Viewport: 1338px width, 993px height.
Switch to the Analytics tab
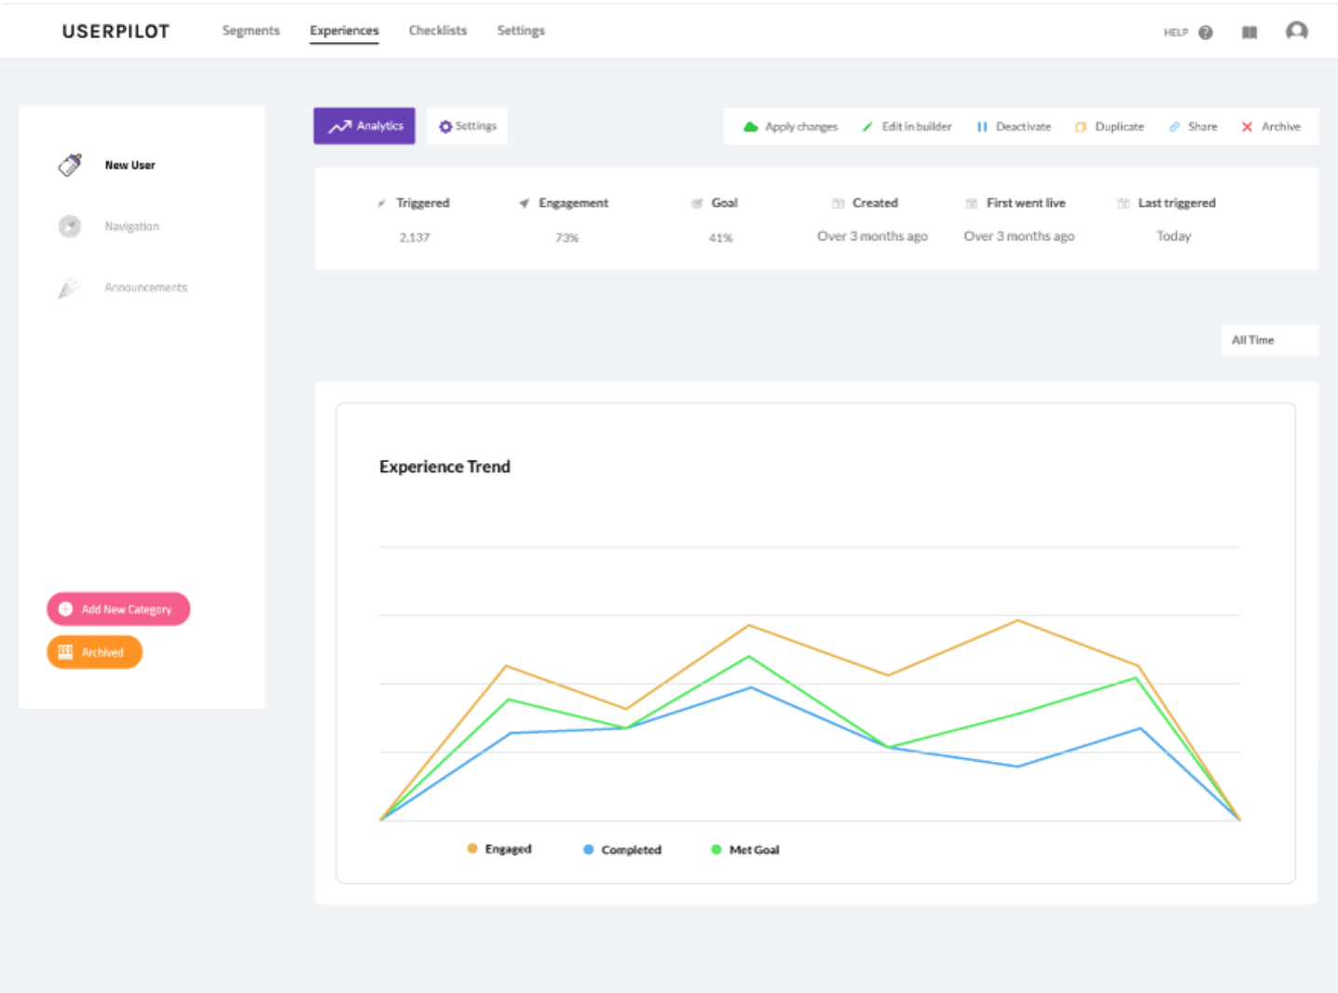tap(364, 126)
